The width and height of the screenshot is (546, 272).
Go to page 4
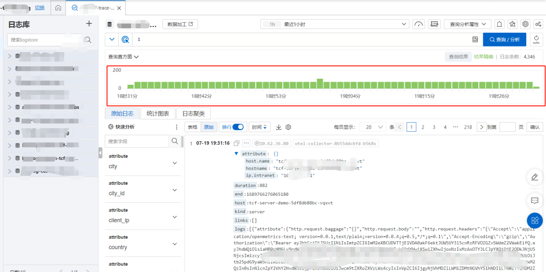[445, 127]
